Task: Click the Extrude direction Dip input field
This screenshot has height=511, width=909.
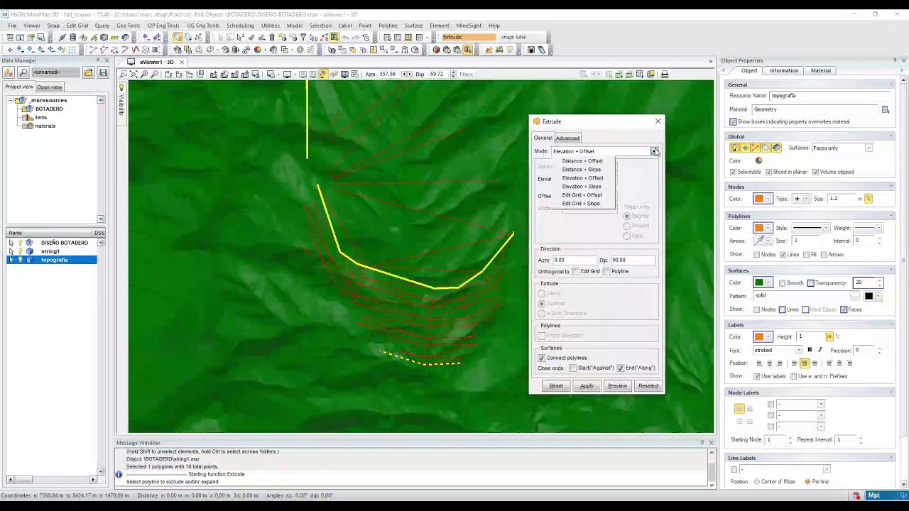Action: tap(633, 260)
